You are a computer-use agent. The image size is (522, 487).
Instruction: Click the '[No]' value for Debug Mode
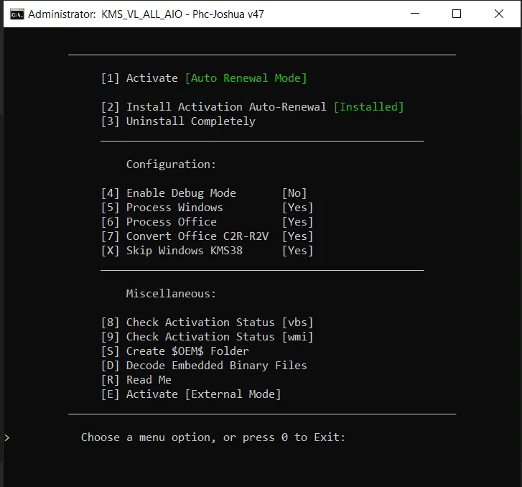coord(294,193)
